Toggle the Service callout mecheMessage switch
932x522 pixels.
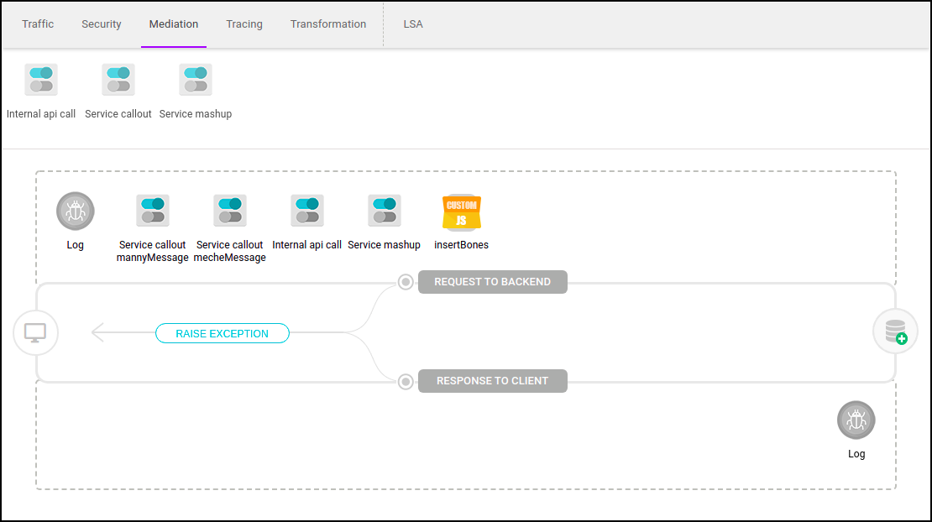pyautogui.click(x=229, y=210)
